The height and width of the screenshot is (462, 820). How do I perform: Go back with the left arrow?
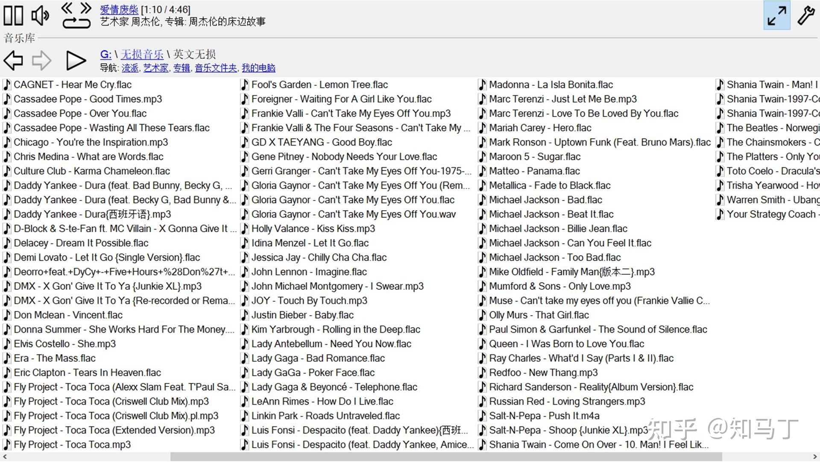click(13, 60)
